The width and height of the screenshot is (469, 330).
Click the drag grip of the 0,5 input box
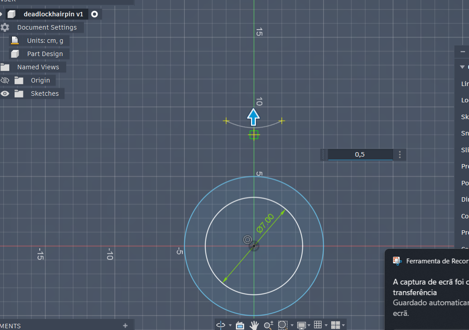(x=323, y=154)
